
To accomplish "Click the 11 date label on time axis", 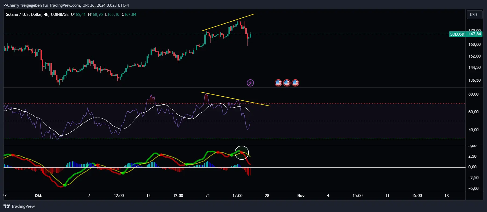I will (x=387, y=196).
